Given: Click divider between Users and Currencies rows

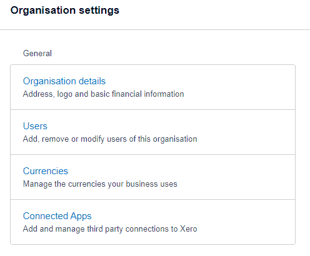Looking at the screenshot, I should [x=153, y=154].
